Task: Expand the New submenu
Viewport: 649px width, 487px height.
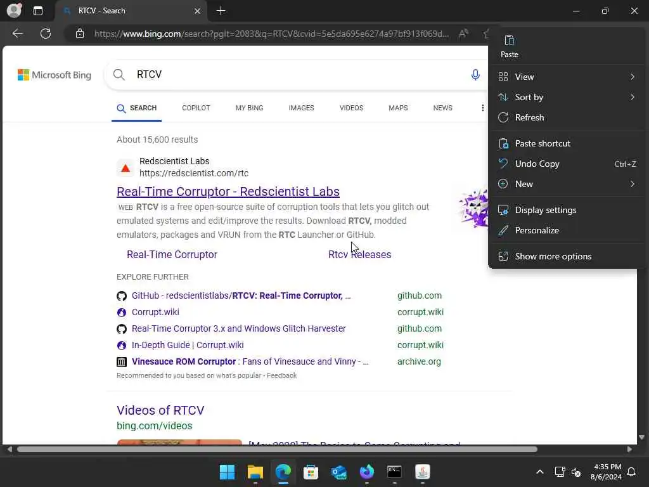Action: coord(567,184)
